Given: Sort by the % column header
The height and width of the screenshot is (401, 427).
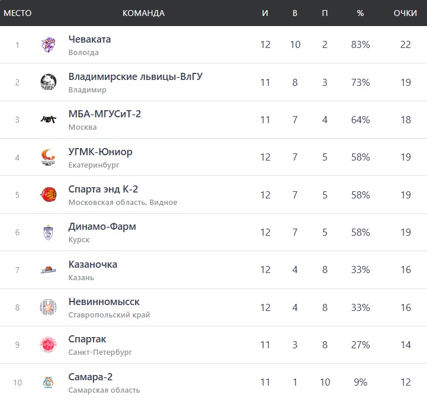Looking at the screenshot, I should pyautogui.click(x=360, y=13).
